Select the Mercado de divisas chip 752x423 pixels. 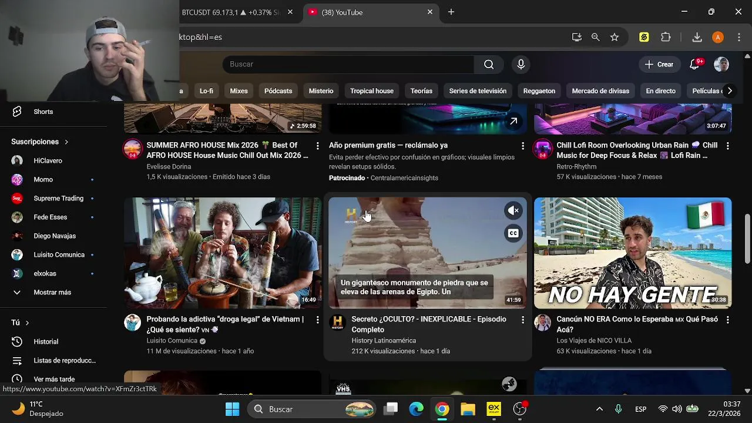tap(600, 91)
